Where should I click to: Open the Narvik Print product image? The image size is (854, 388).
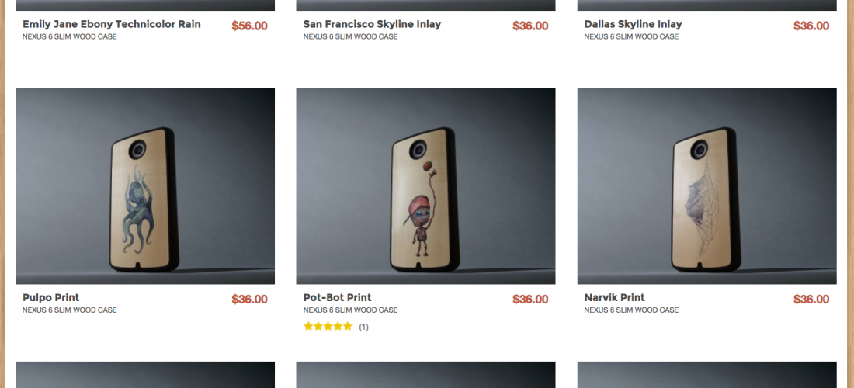707,186
